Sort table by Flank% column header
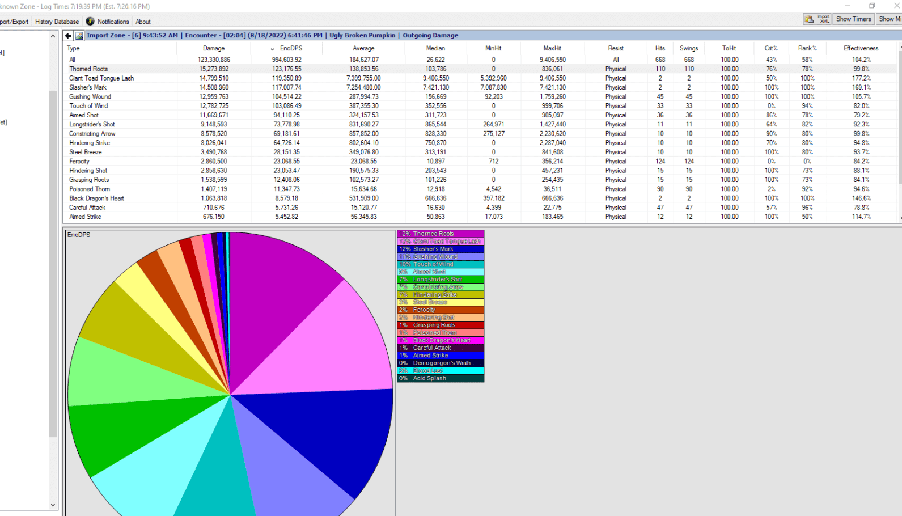Image resolution: width=902 pixels, height=516 pixels. point(807,49)
